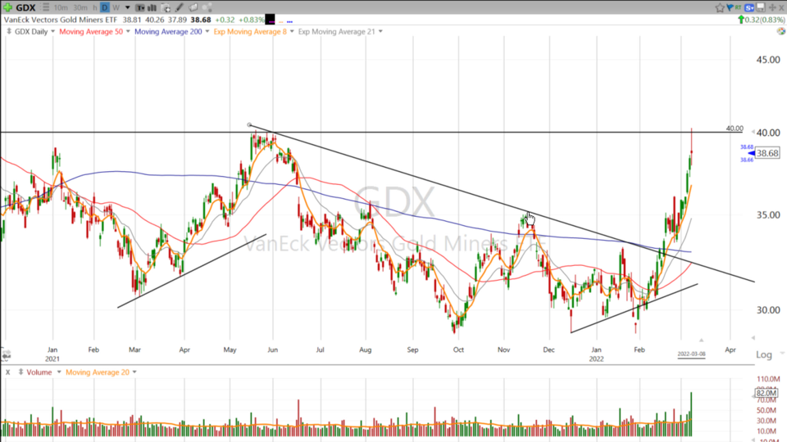Expand the Exp Moving Average 8 dropdown arrow

point(292,31)
